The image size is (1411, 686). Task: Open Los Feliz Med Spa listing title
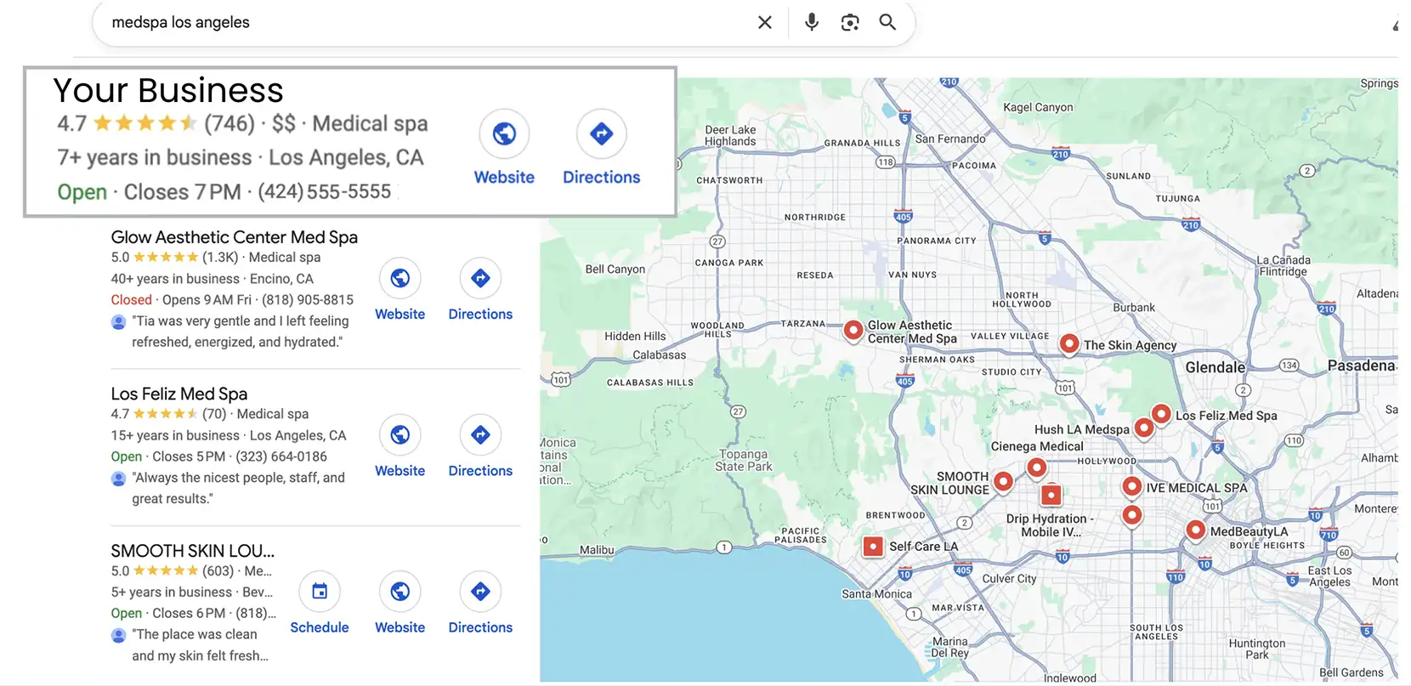click(x=178, y=394)
